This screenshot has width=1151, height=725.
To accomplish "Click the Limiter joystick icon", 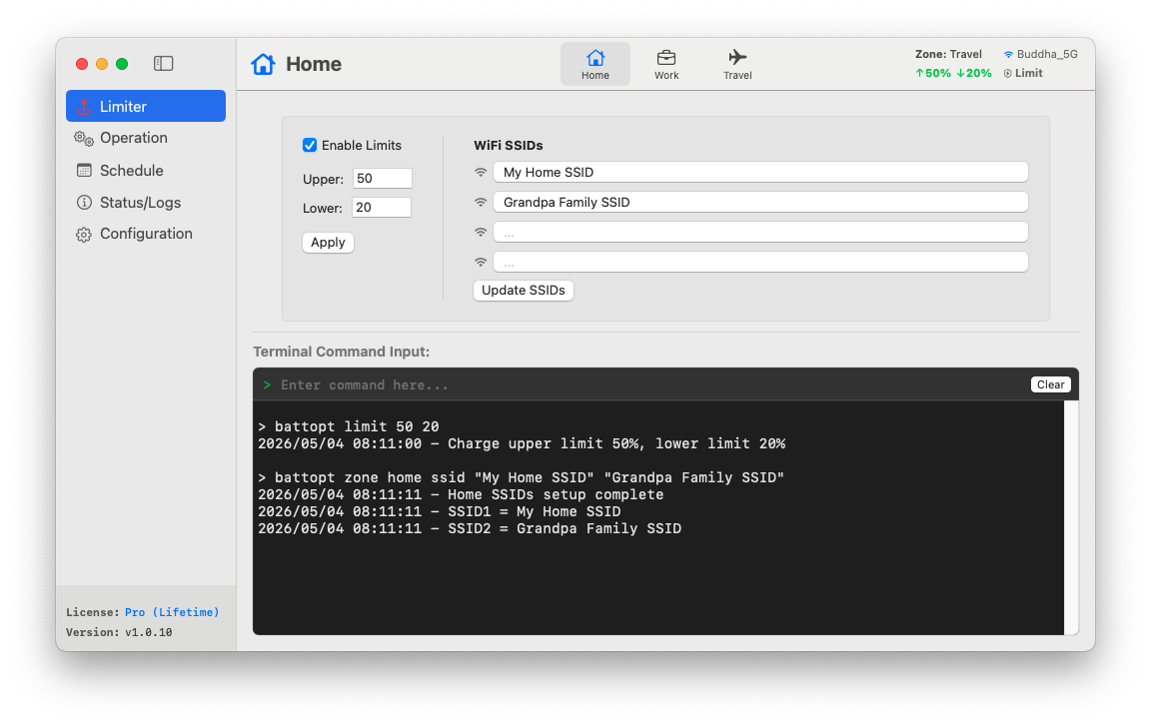I will tap(84, 107).
